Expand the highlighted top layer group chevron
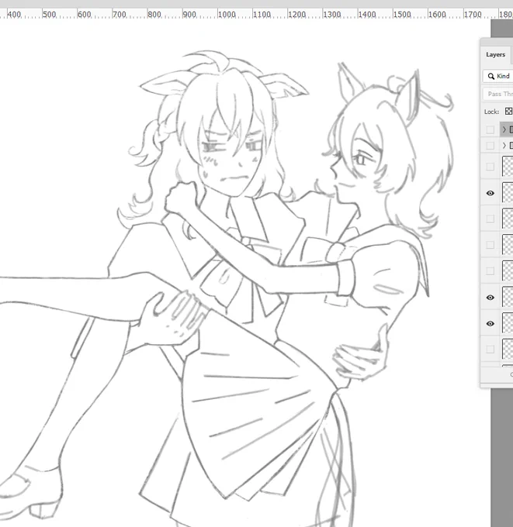The height and width of the screenshot is (527, 513). (x=504, y=129)
